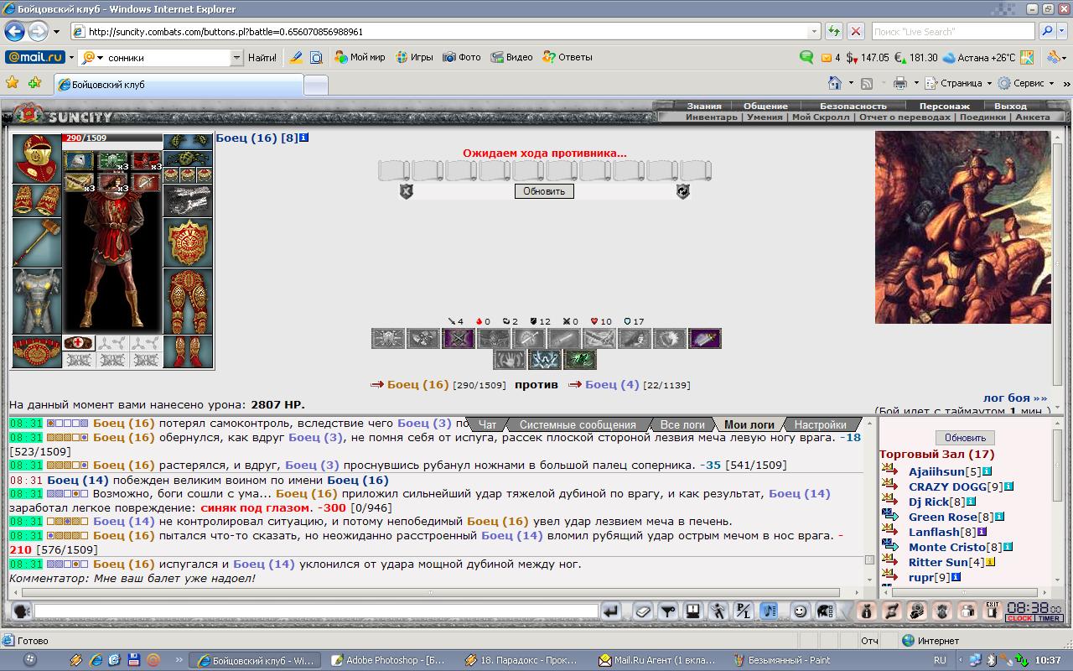Click the Live Search input field
This screenshot has width=1073, height=671.
click(x=953, y=32)
